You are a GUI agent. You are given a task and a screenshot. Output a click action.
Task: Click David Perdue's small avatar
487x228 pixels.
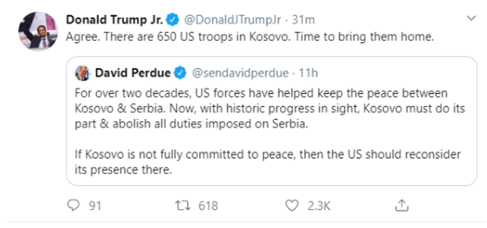82,73
